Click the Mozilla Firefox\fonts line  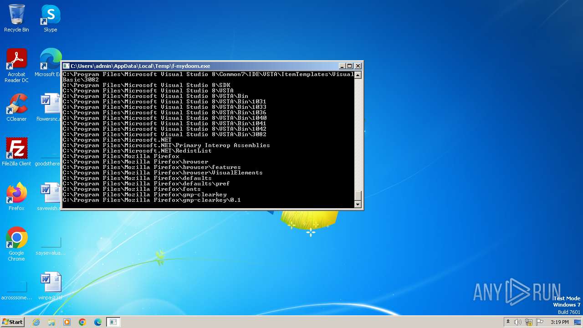tap(132, 189)
